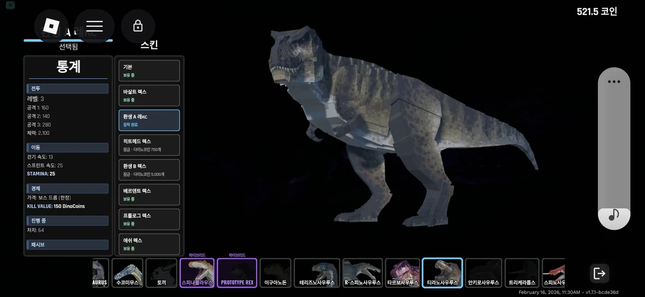Choose the locked 히트헤드 렉스 skin
The image size is (645, 297).
pos(149,145)
